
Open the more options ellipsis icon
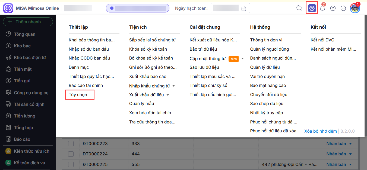[343, 8]
